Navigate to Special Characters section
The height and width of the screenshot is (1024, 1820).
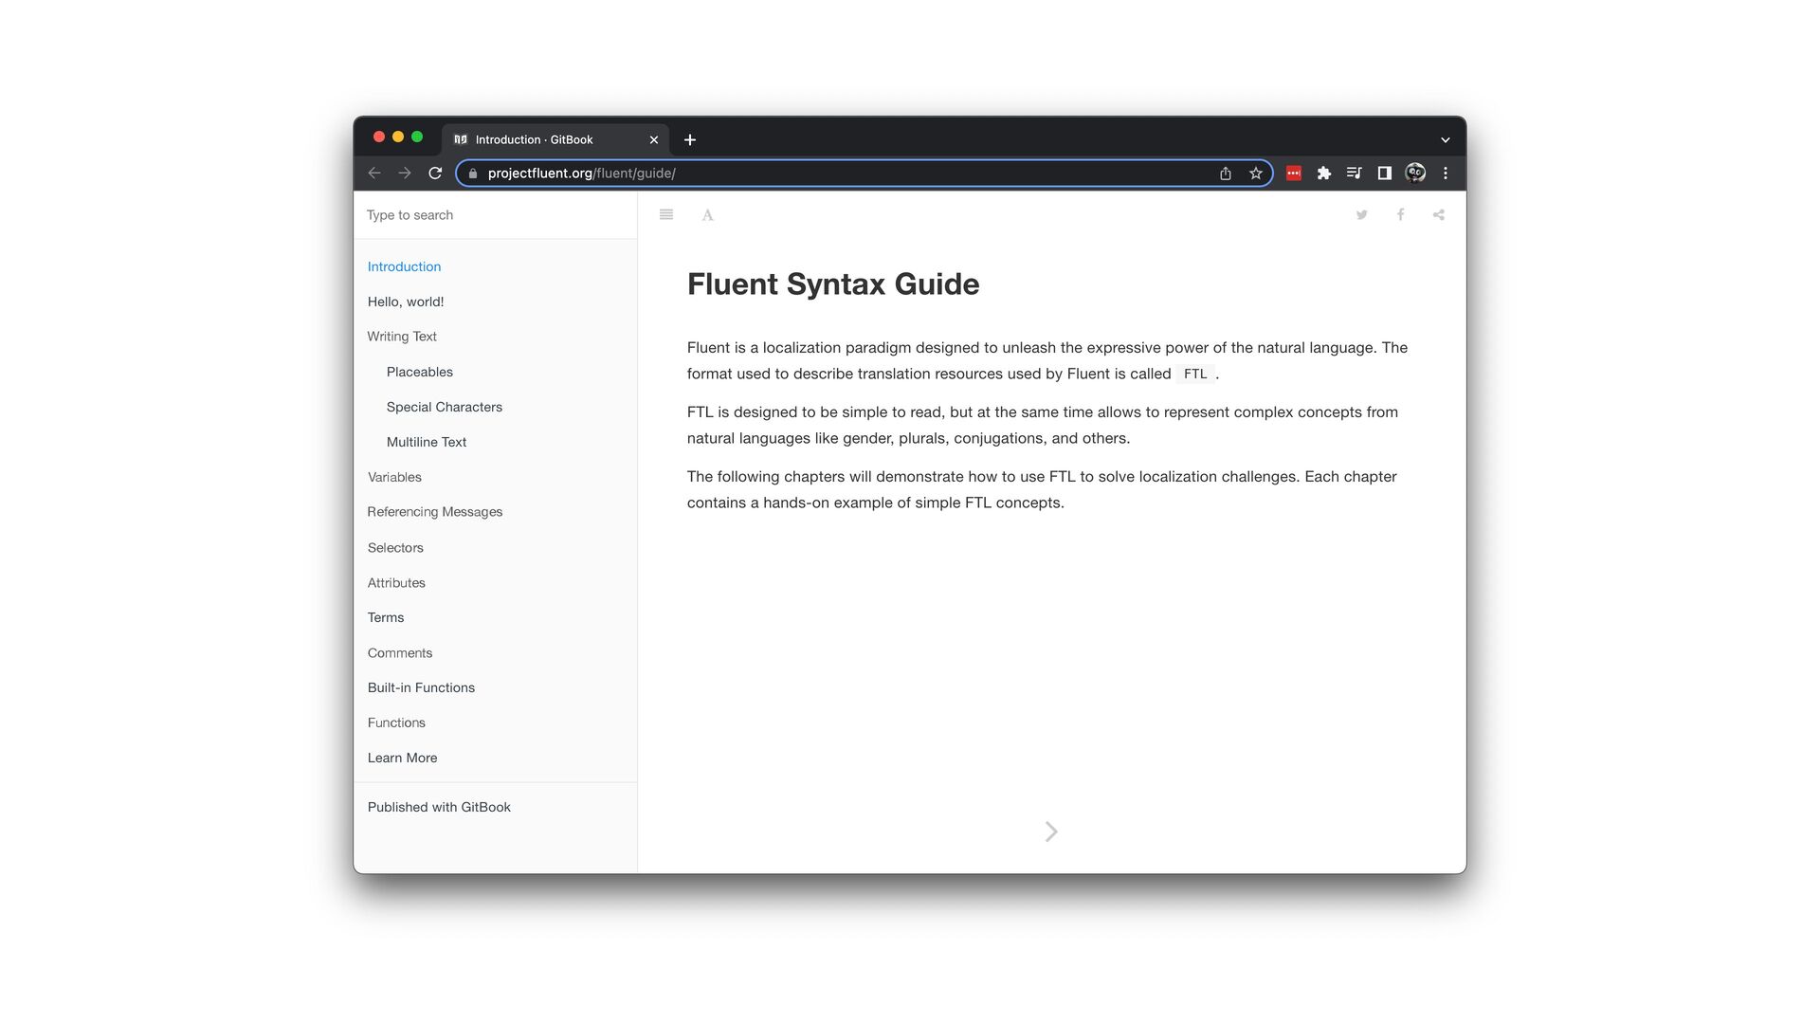coord(444,407)
